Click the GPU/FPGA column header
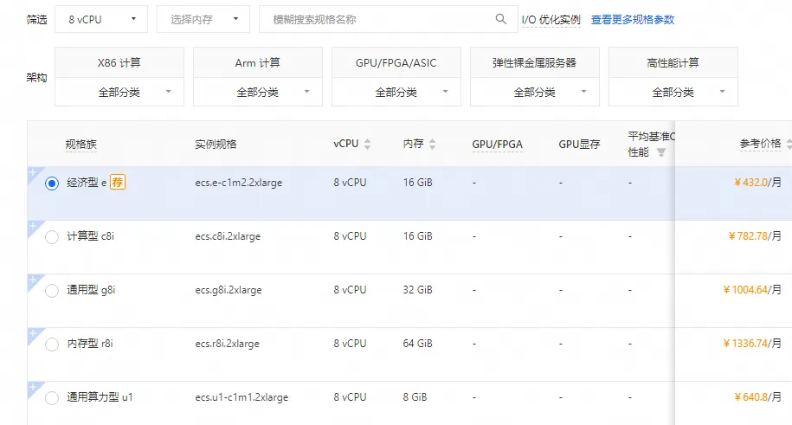This screenshot has height=425, width=792. (497, 144)
